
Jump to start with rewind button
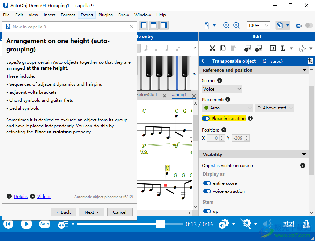(x=9, y=224)
